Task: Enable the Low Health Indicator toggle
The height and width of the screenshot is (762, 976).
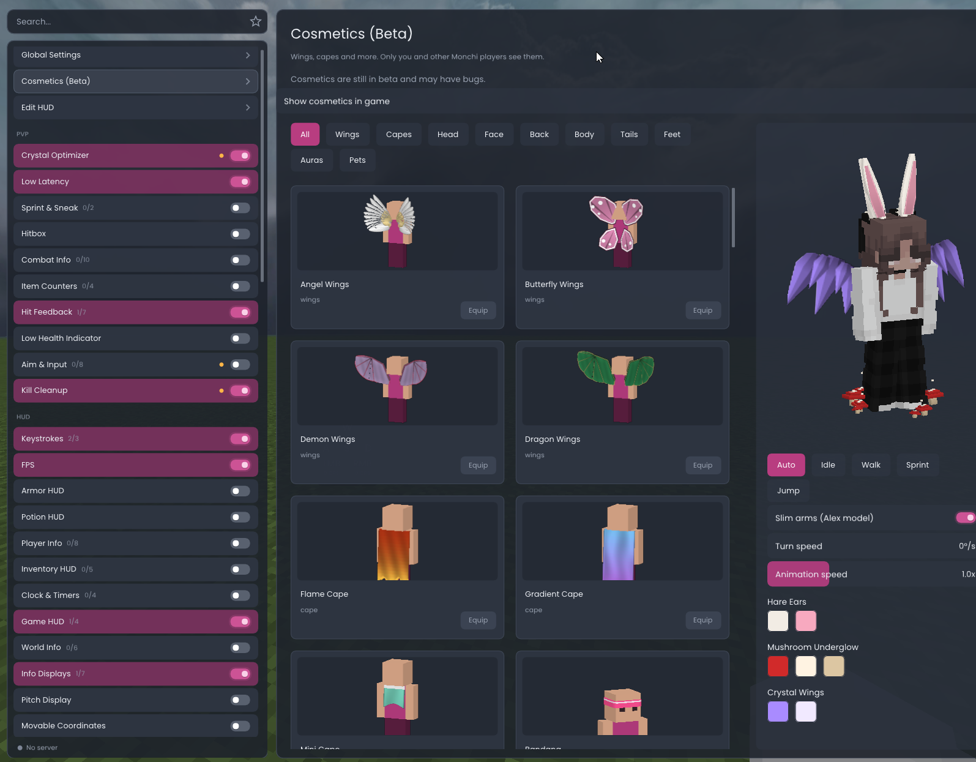Action: [240, 338]
